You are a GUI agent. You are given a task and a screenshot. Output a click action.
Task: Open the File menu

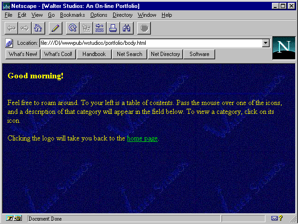pyautogui.click(x=8, y=15)
